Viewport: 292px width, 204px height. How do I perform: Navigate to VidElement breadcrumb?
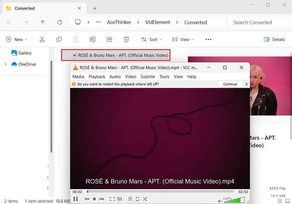[x=158, y=22]
